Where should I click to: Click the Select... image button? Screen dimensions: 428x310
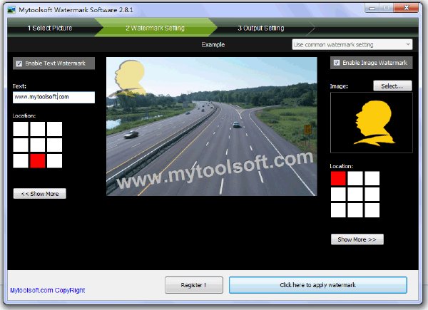(x=392, y=86)
